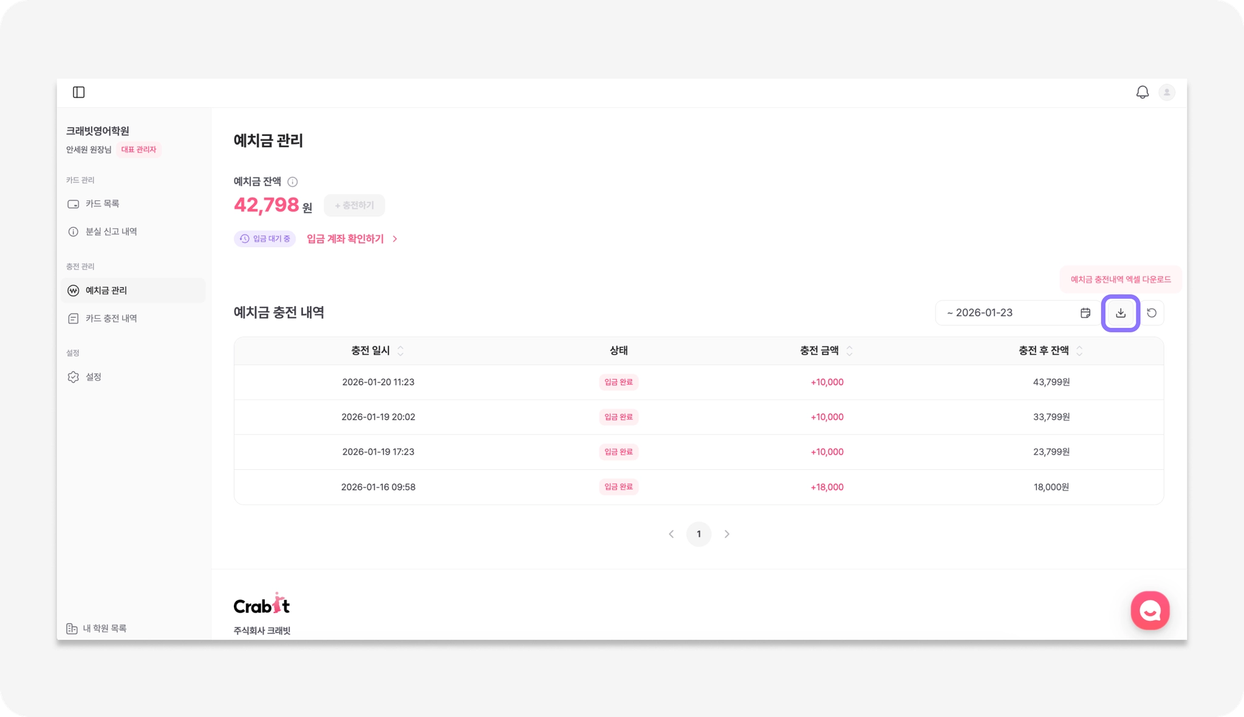
Task: Sort by 충전 금액 column
Action: (x=849, y=351)
